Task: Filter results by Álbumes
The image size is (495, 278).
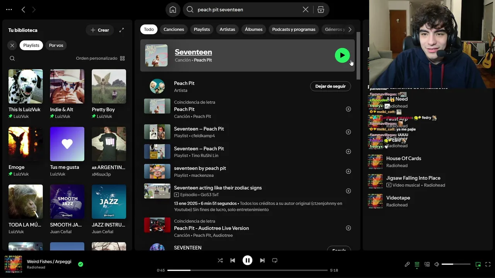Action: coord(254,29)
